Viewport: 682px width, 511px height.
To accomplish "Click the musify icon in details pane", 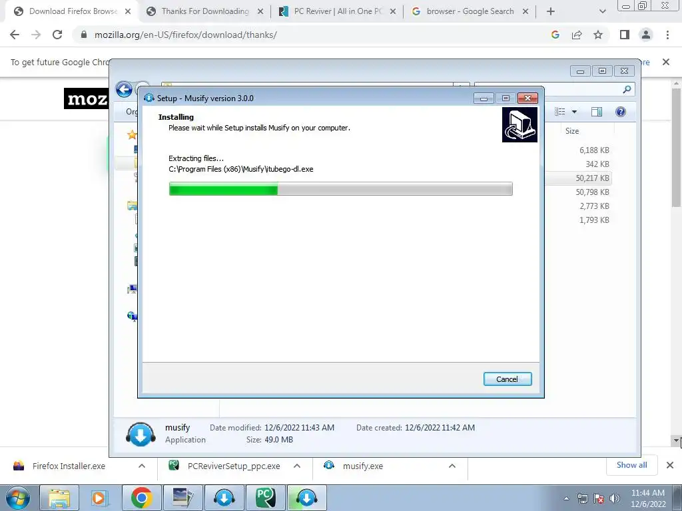I will point(141,434).
